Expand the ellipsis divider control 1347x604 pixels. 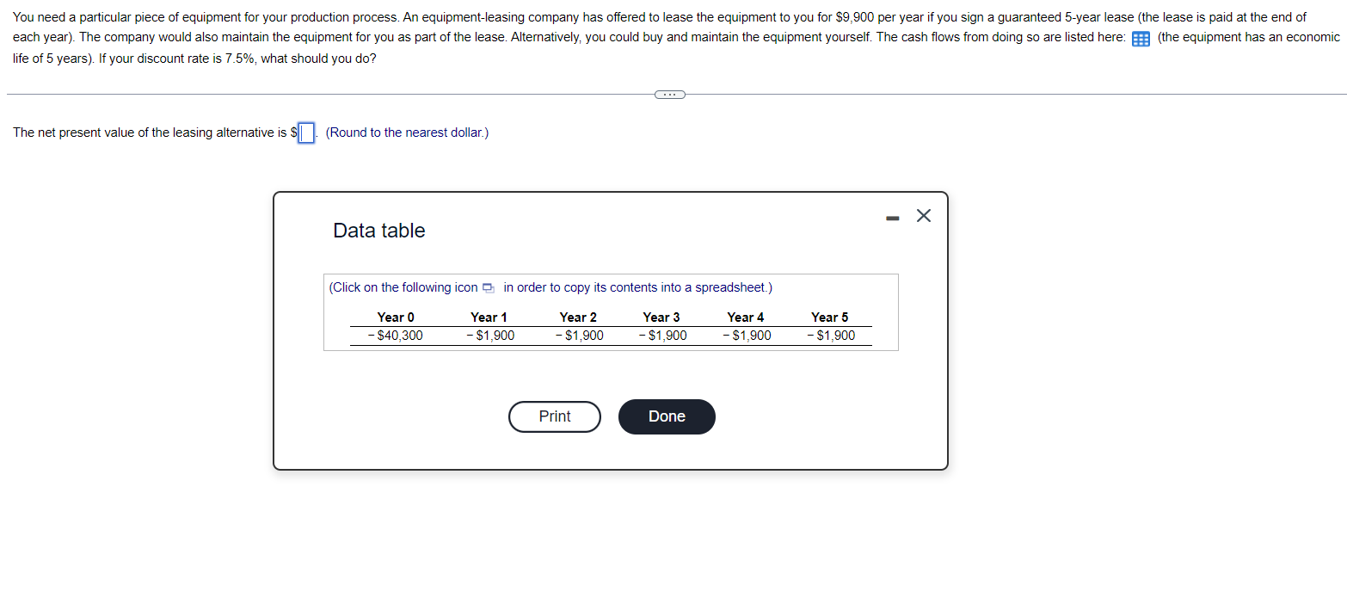click(670, 94)
